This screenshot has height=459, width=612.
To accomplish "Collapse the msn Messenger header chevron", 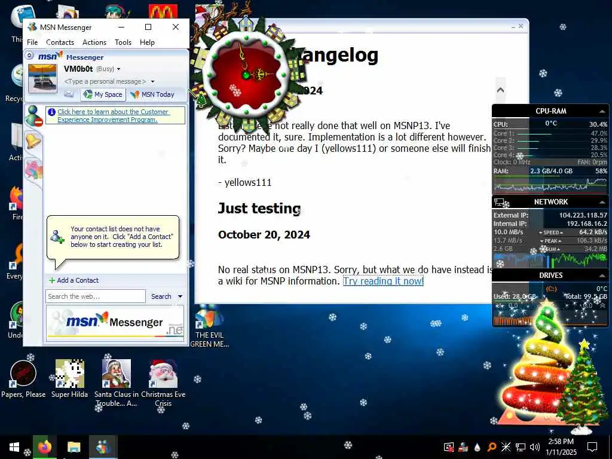I will click(x=29, y=56).
